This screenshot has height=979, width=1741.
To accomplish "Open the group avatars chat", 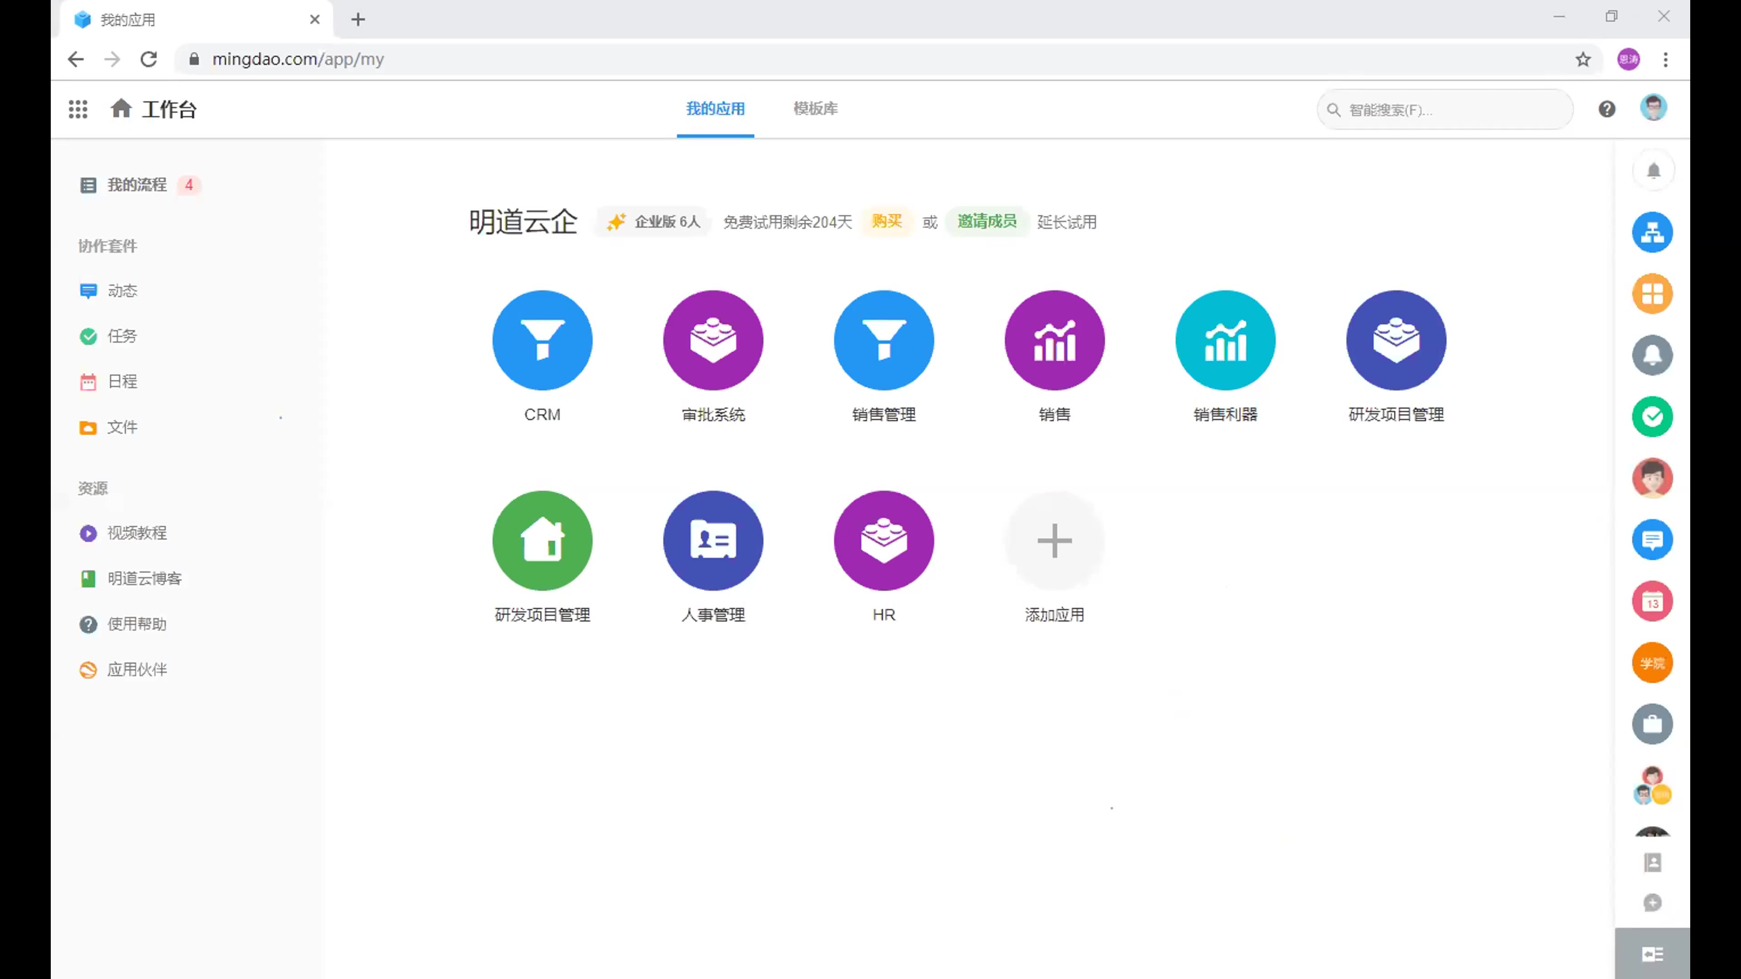I will [x=1653, y=786].
